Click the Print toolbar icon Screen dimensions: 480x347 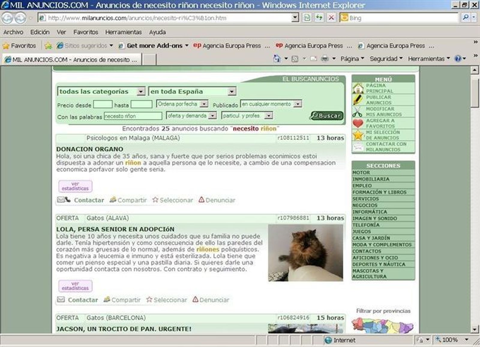[325, 59]
